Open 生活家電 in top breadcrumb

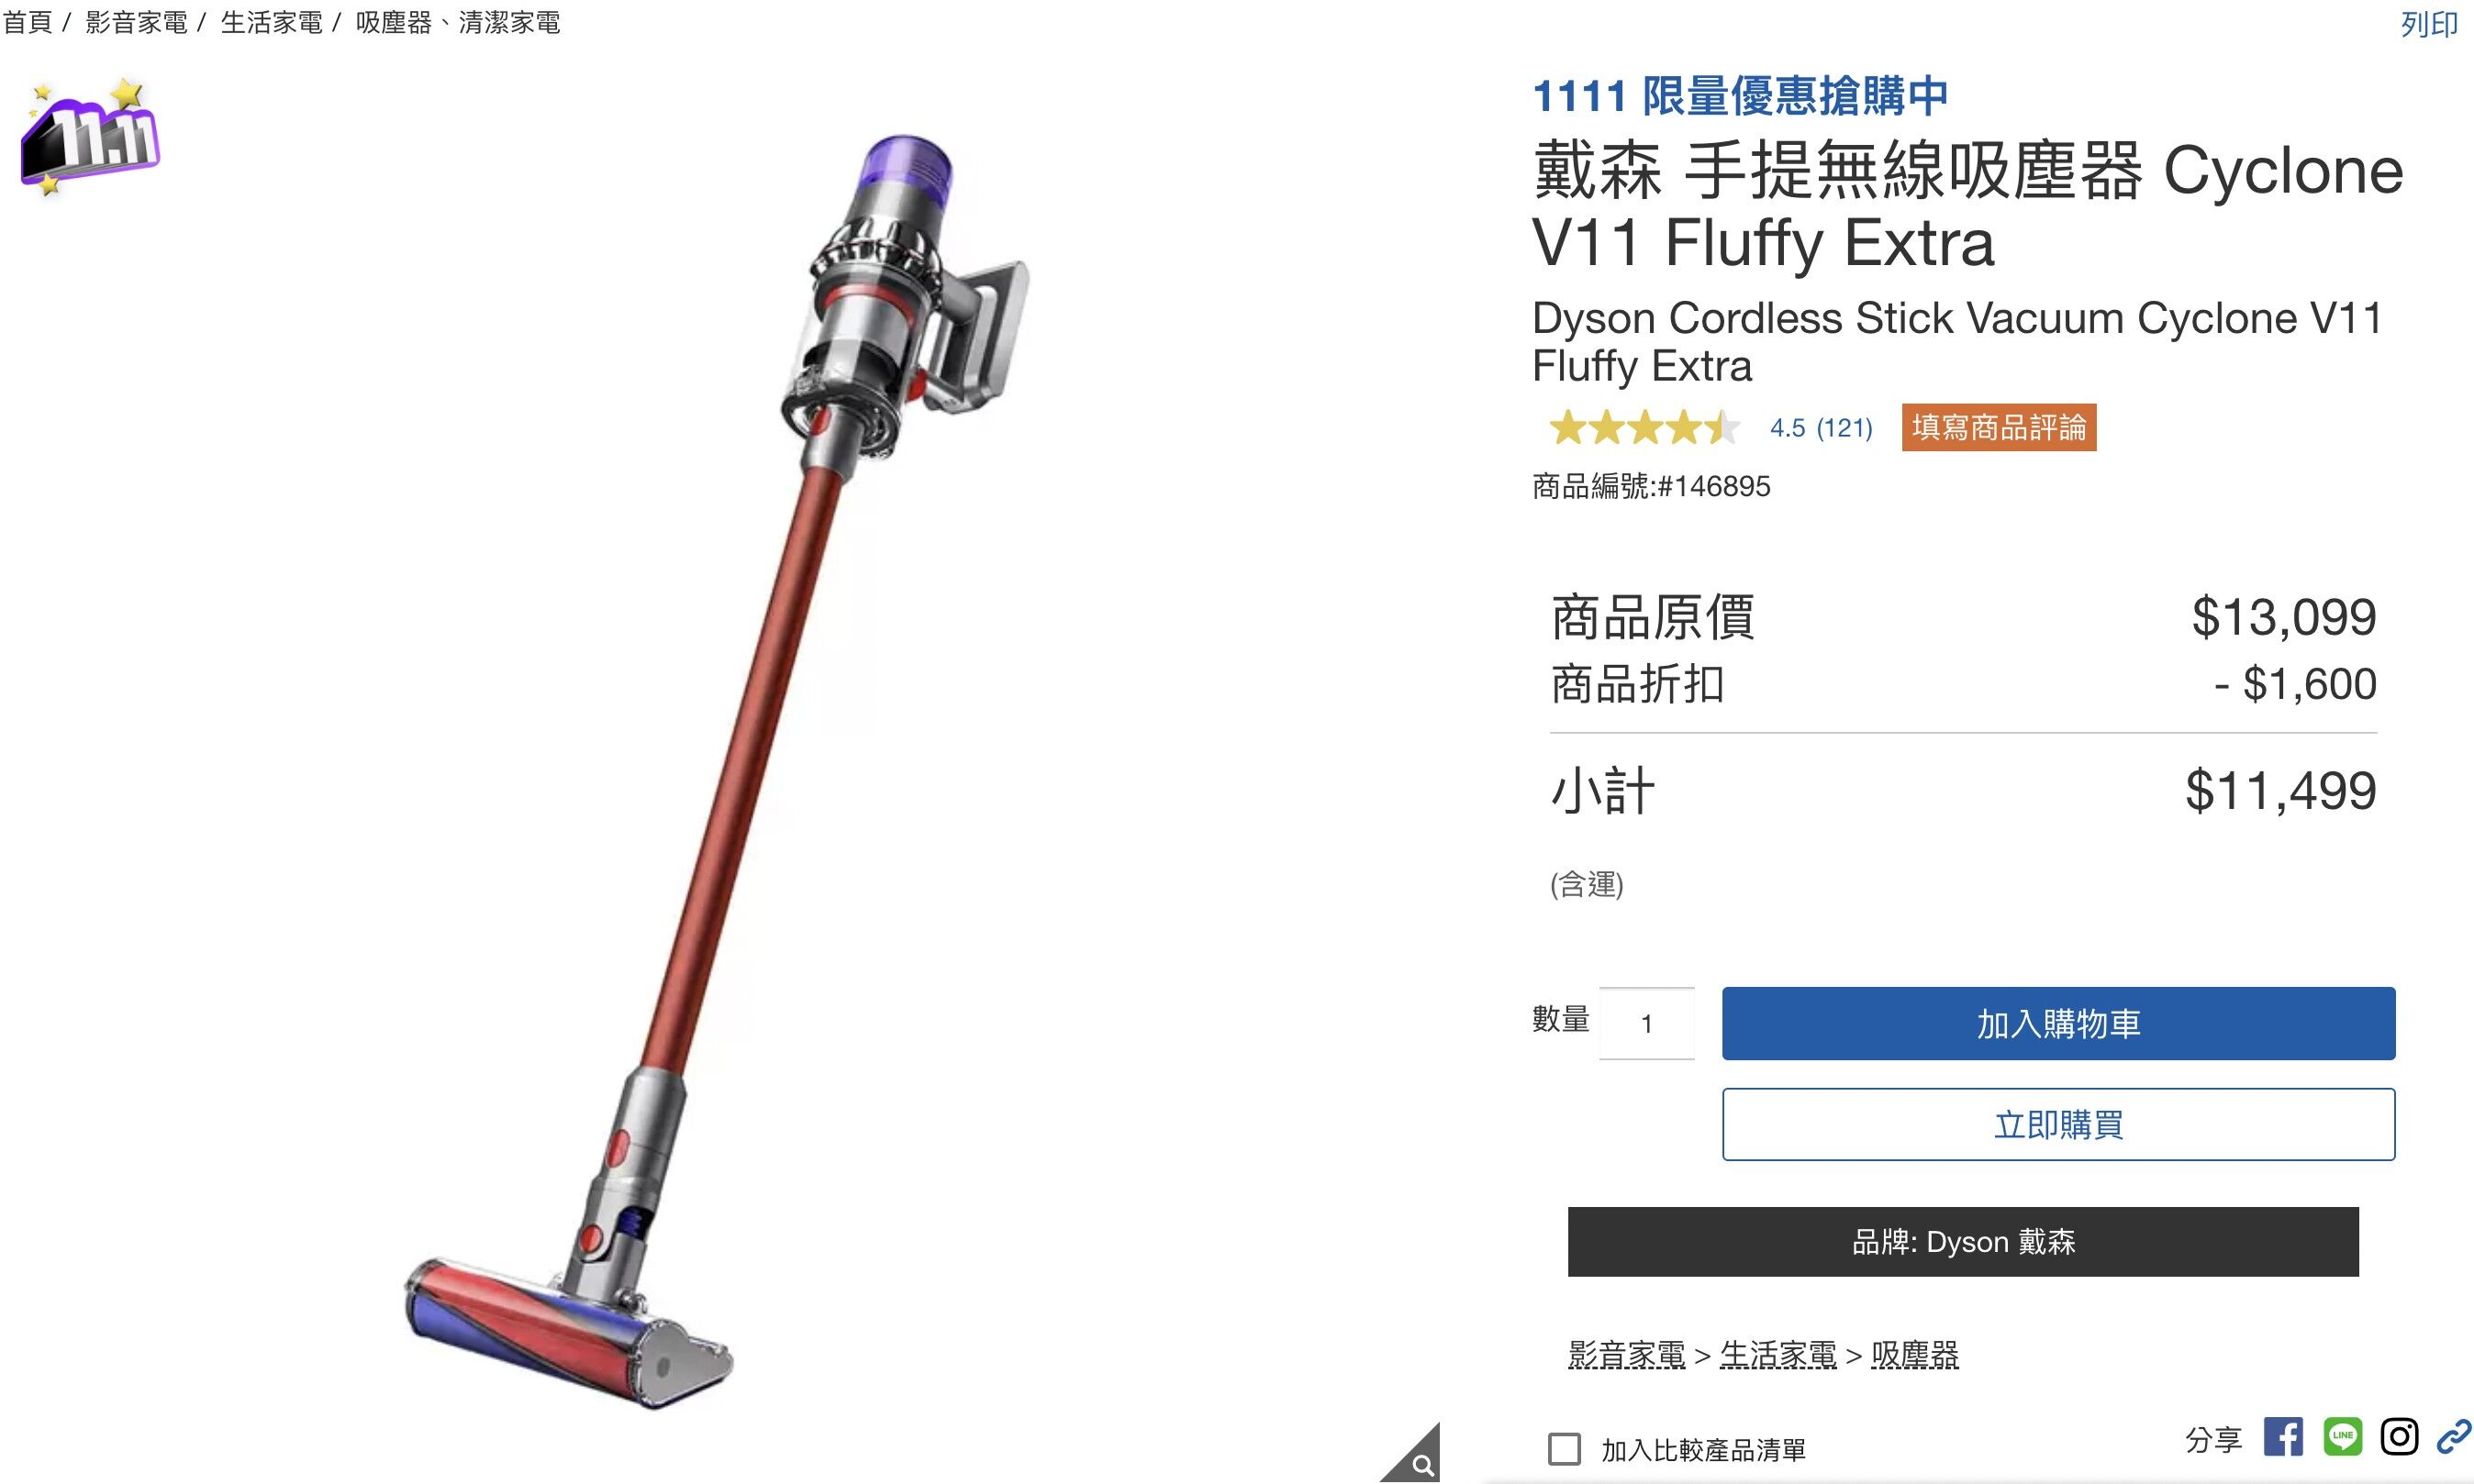pyautogui.click(x=271, y=22)
